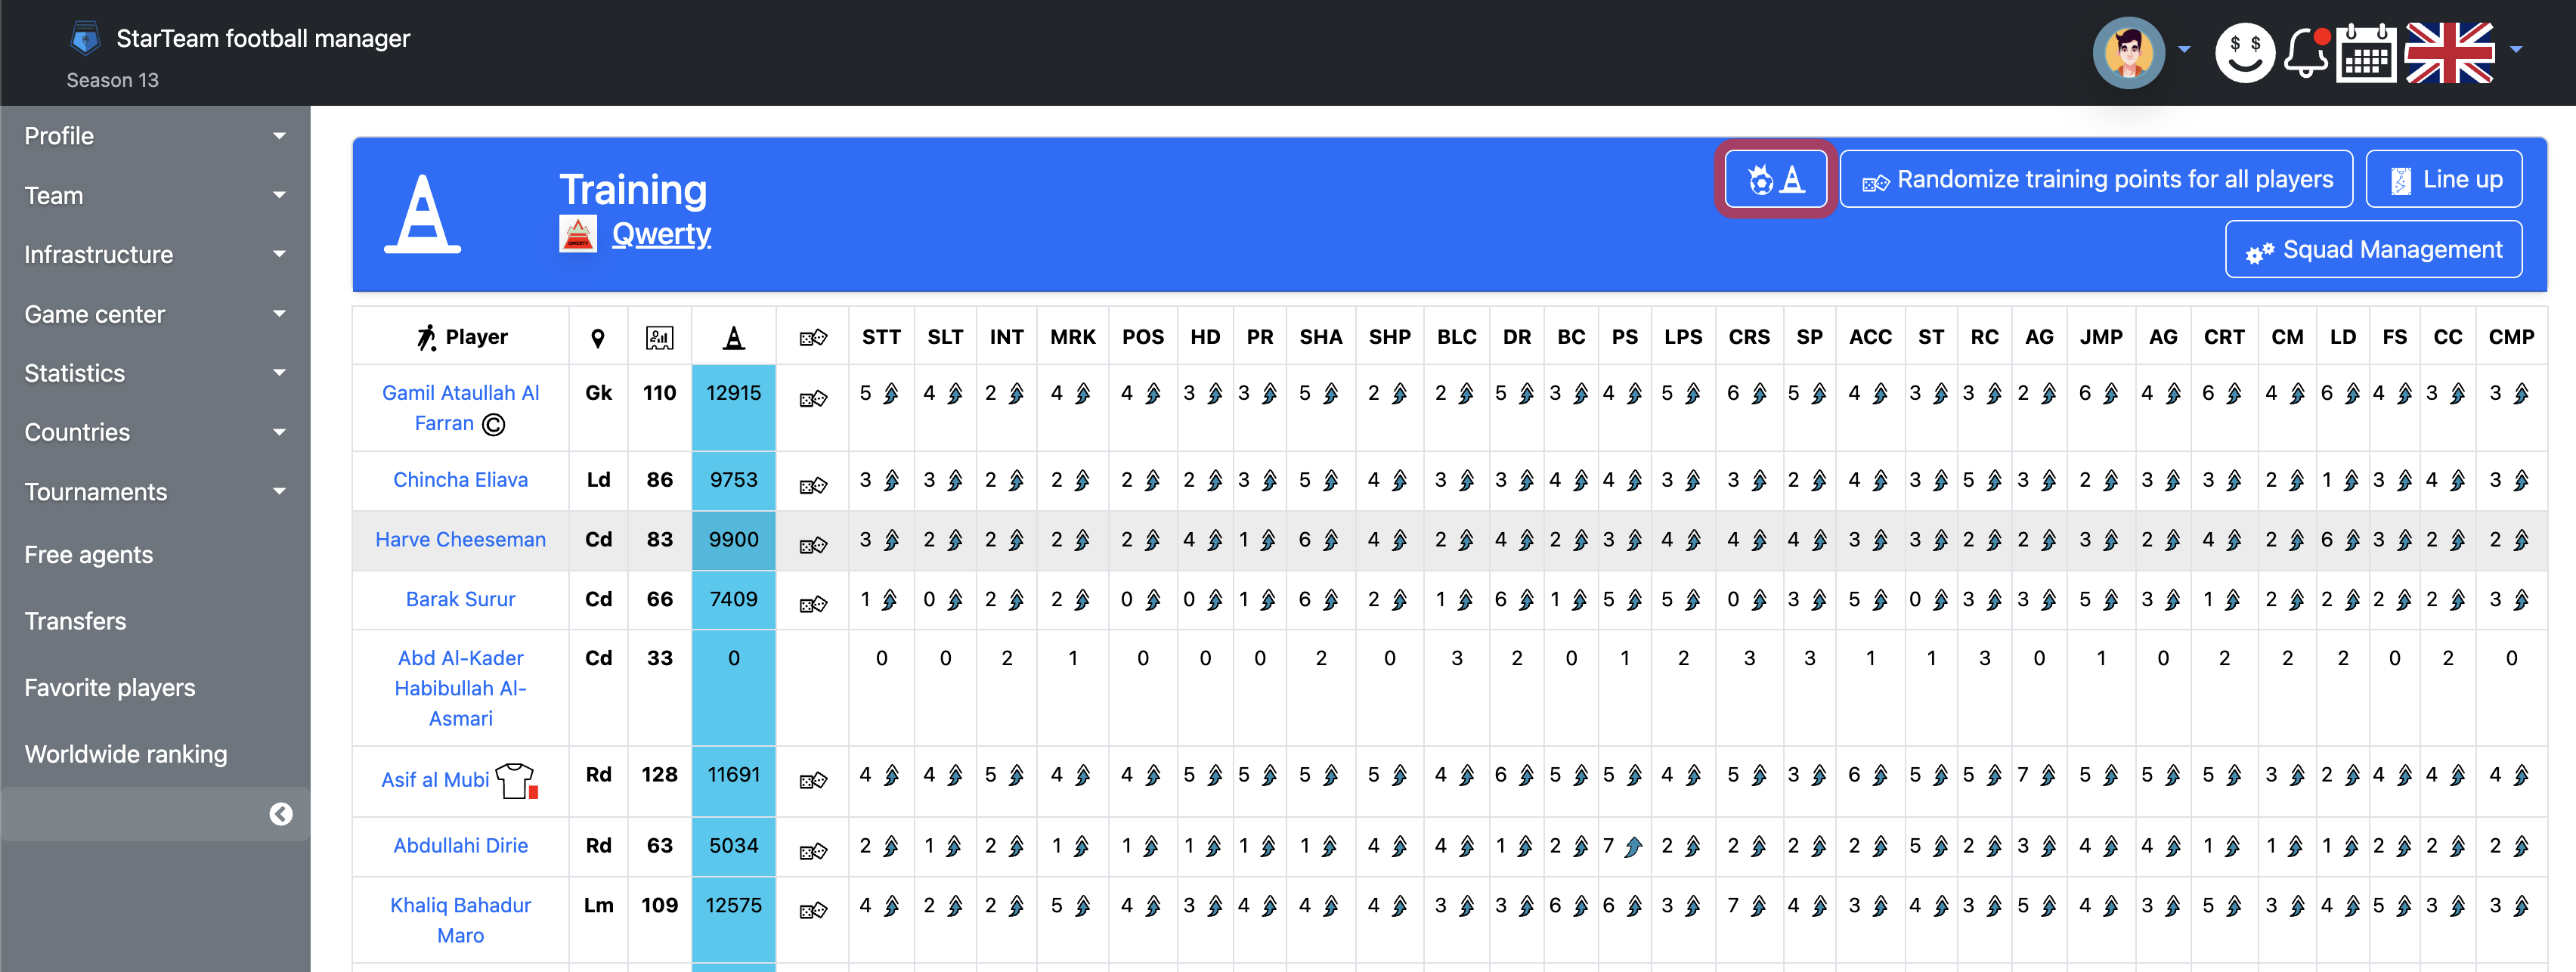Sort by the STT column header

881,337
